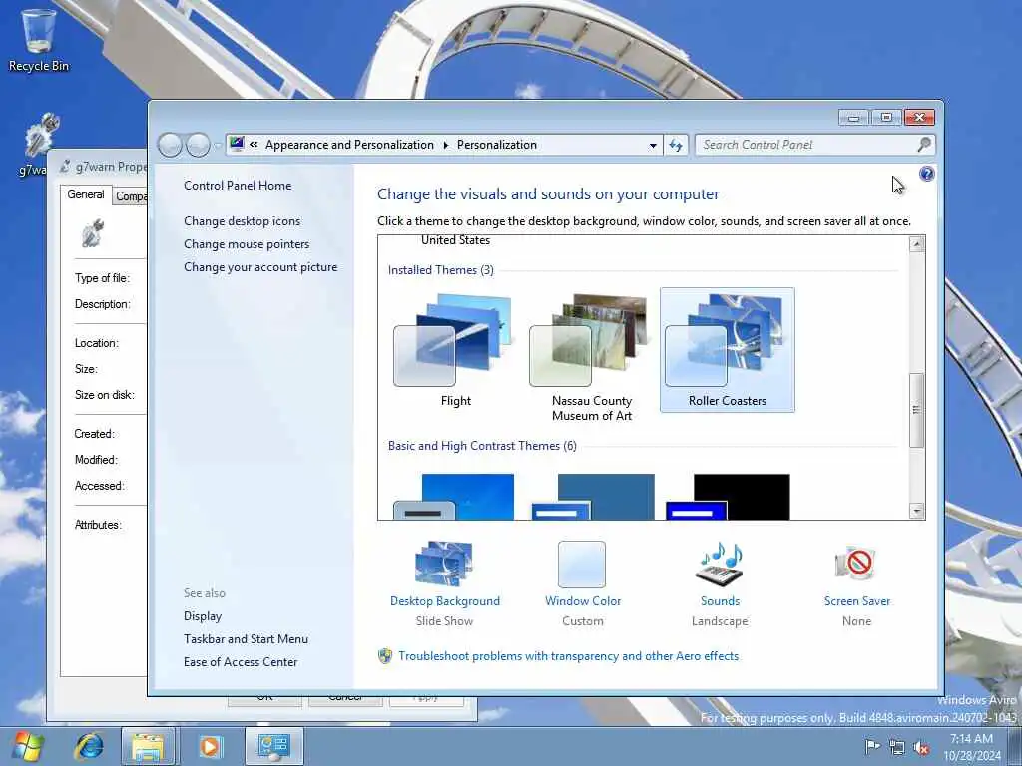Click the theme list scroll down arrow
Viewport: 1022px width, 766px height.
pyautogui.click(x=916, y=511)
